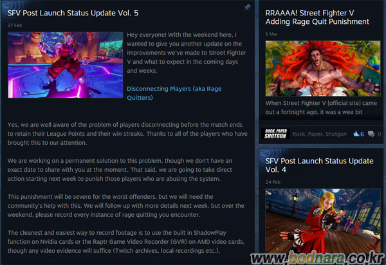
Task: Click the 24 Feb post date
Action: pyautogui.click(x=273, y=182)
